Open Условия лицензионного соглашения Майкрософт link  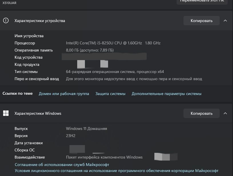(x=117, y=171)
